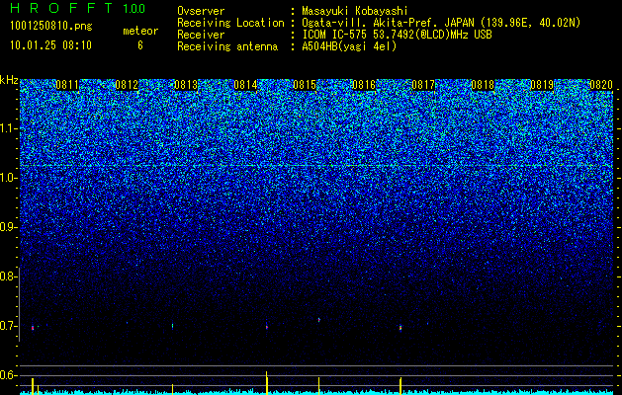Image resolution: width=622 pixels, height=395 pixels.
Task: Click the 0814 time marker
Action: (245, 85)
